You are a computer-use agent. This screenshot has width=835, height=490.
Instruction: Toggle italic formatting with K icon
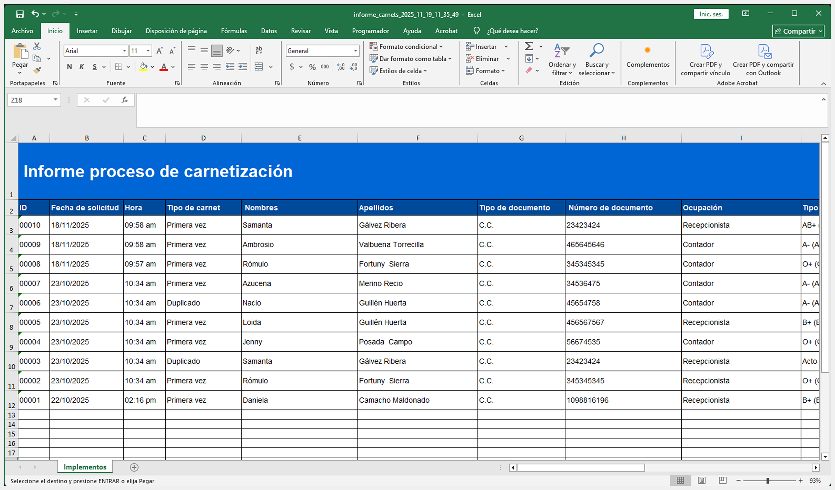(81, 67)
